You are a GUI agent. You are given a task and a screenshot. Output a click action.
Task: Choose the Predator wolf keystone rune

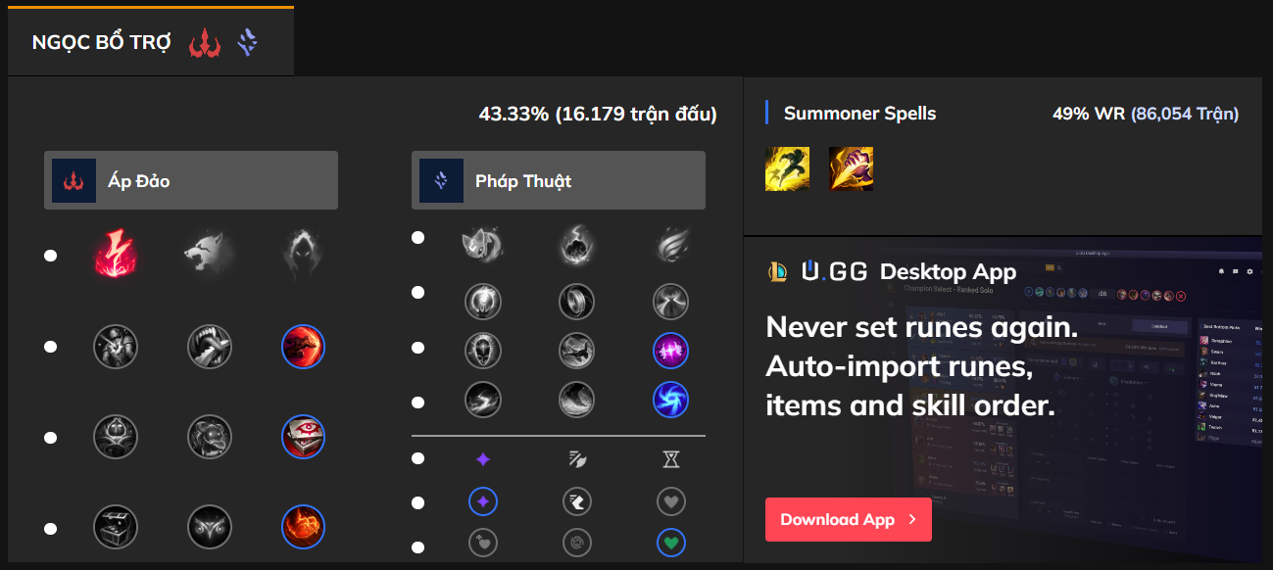pyautogui.click(x=210, y=255)
